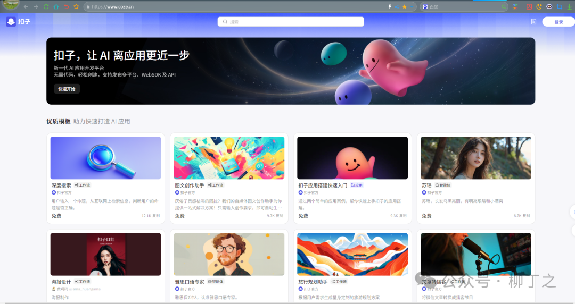575x304 pixels.
Task: Click the filled yellow favorite star in address bar
Action: coord(405,6)
